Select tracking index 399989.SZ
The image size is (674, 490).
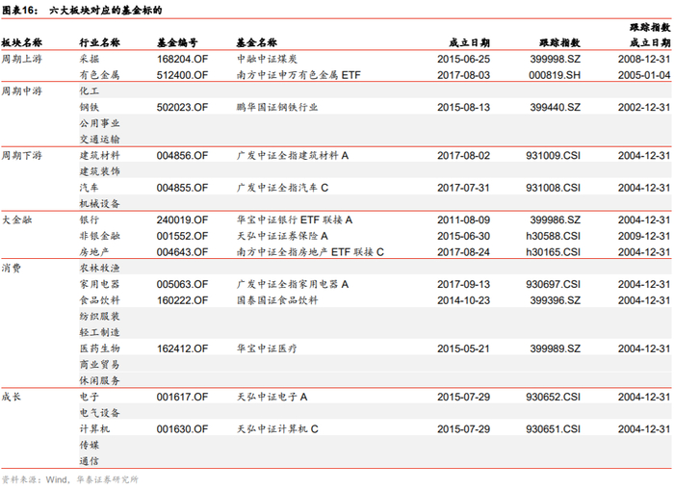coord(556,348)
